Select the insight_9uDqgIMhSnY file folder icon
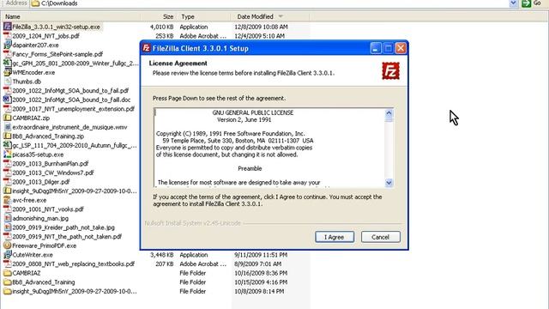 [7, 291]
